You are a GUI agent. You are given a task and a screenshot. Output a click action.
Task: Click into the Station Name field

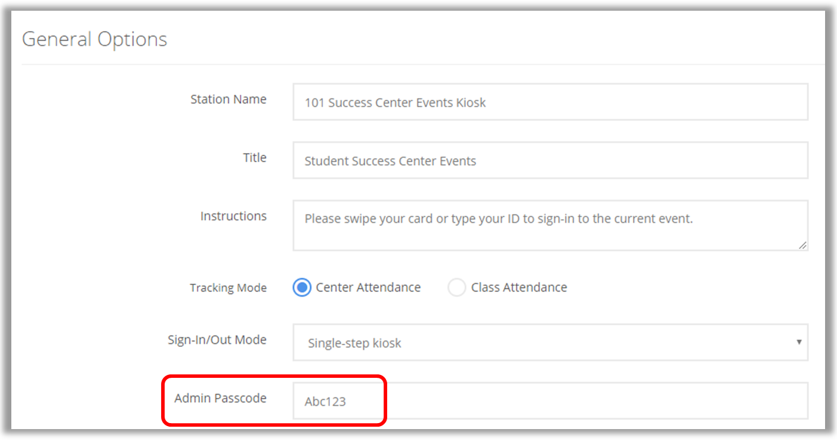coord(549,102)
